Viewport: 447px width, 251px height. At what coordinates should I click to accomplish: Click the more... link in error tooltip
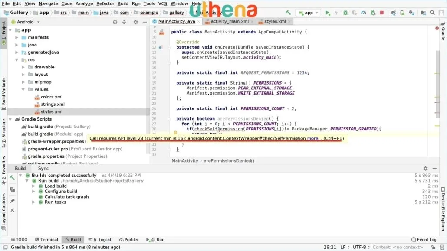tap(314, 138)
